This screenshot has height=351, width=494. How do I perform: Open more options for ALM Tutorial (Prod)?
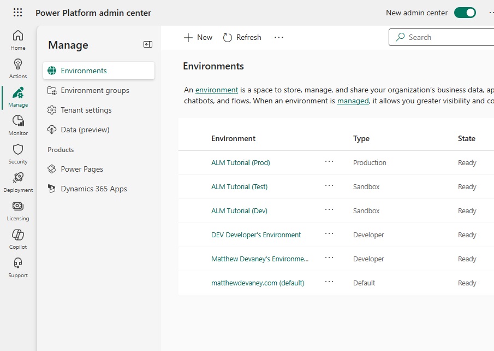point(329,162)
